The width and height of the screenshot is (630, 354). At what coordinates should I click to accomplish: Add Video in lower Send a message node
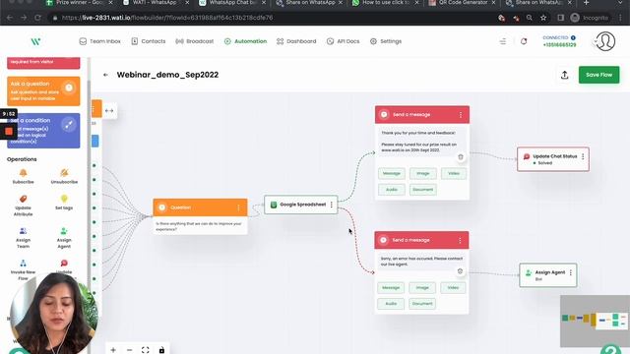(453, 287)
